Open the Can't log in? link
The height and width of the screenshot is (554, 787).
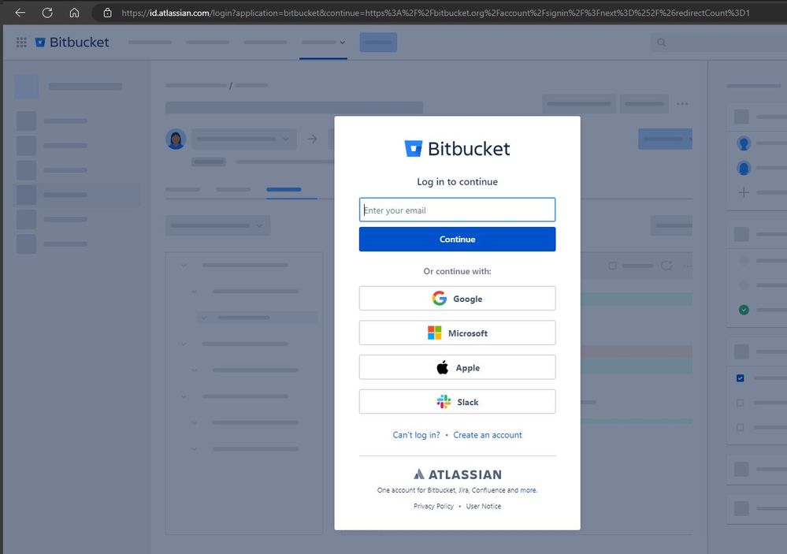(x=416, y=435)
